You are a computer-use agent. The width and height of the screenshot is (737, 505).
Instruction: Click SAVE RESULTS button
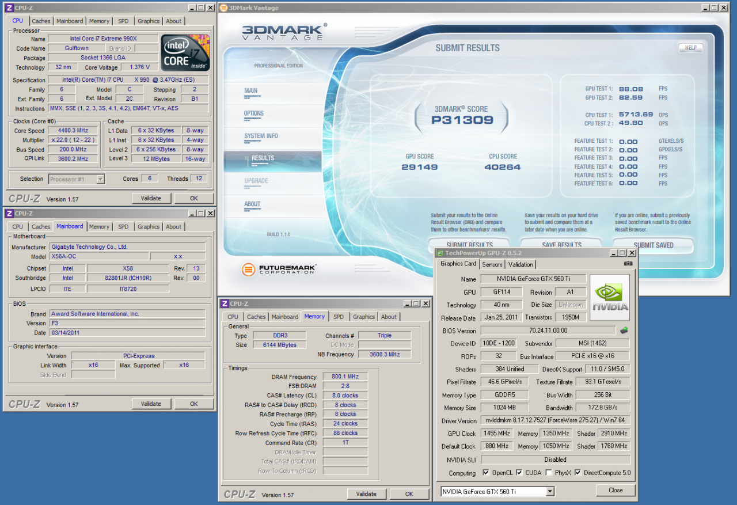561,245
